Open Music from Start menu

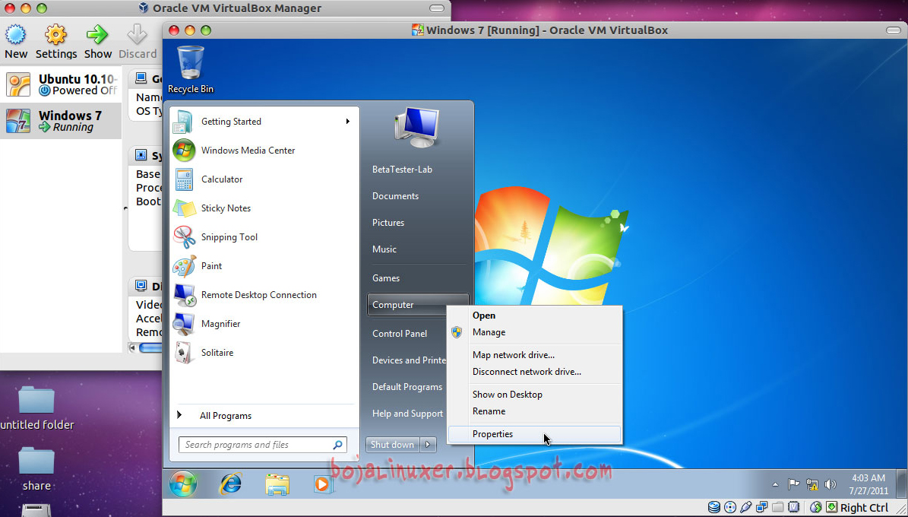point(384,250)
